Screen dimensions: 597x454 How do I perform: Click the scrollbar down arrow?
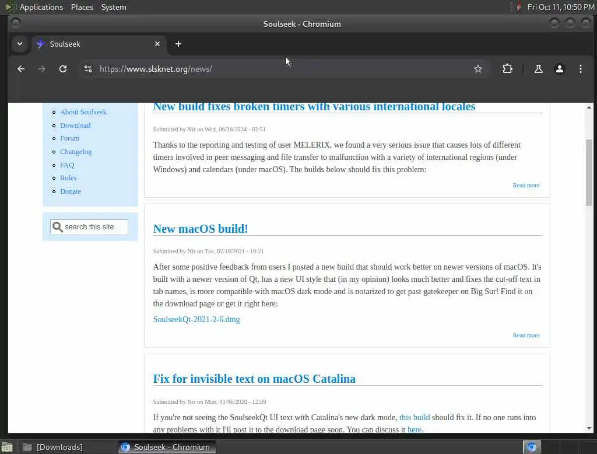coord(589,428)
